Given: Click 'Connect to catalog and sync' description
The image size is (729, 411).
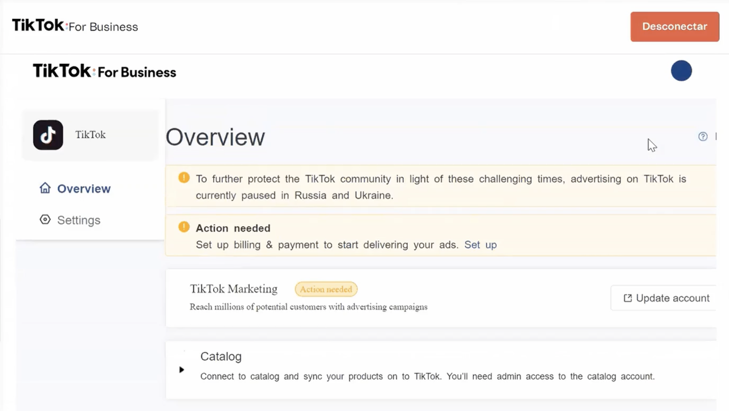Looking at the screenshot, I should tap(428, 376).
